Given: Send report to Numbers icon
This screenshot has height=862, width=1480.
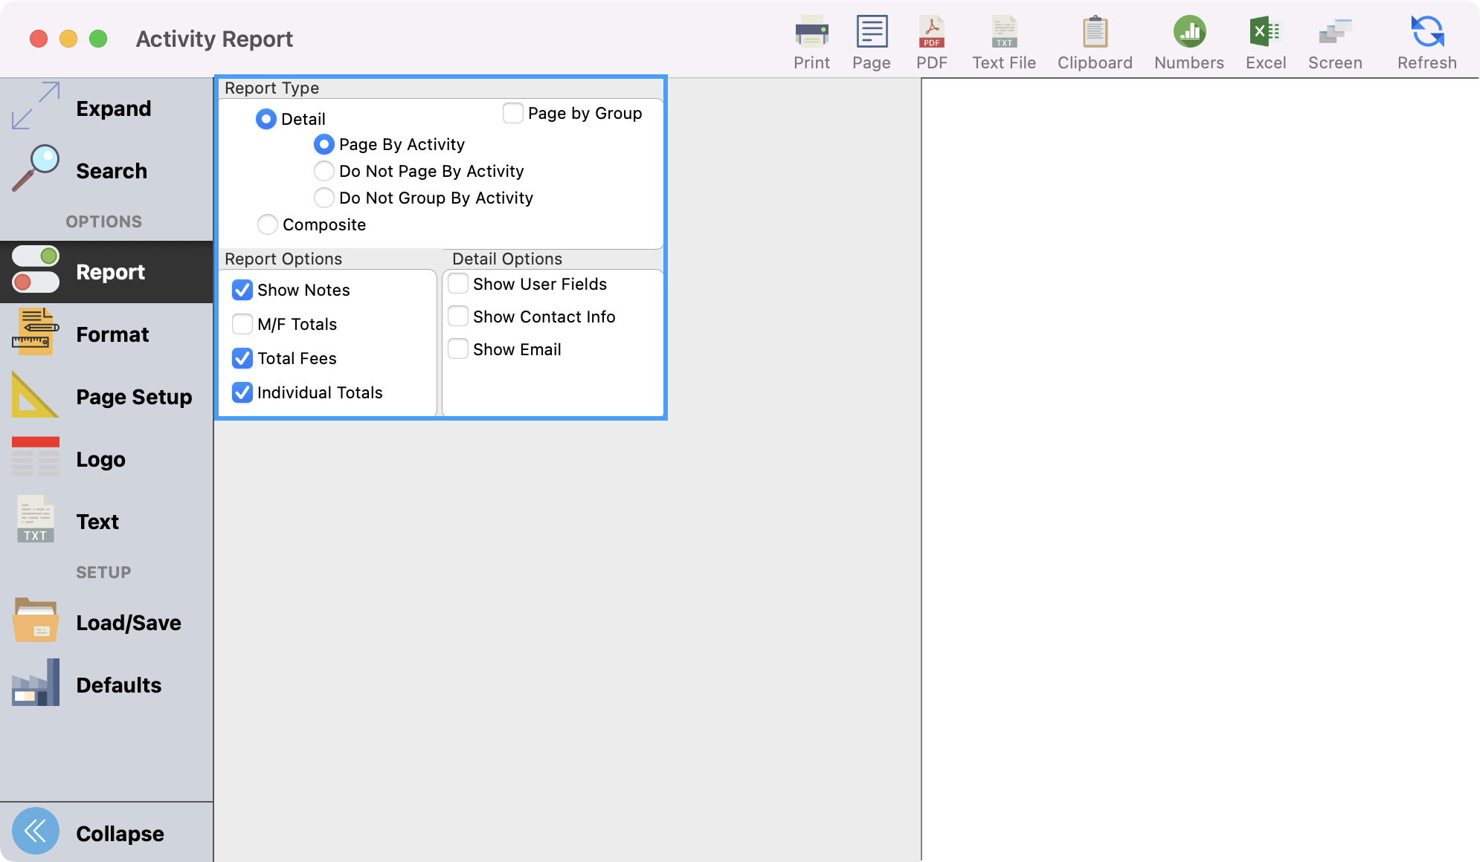Looking at the screenshot, I should click(x=1188, y=33).
